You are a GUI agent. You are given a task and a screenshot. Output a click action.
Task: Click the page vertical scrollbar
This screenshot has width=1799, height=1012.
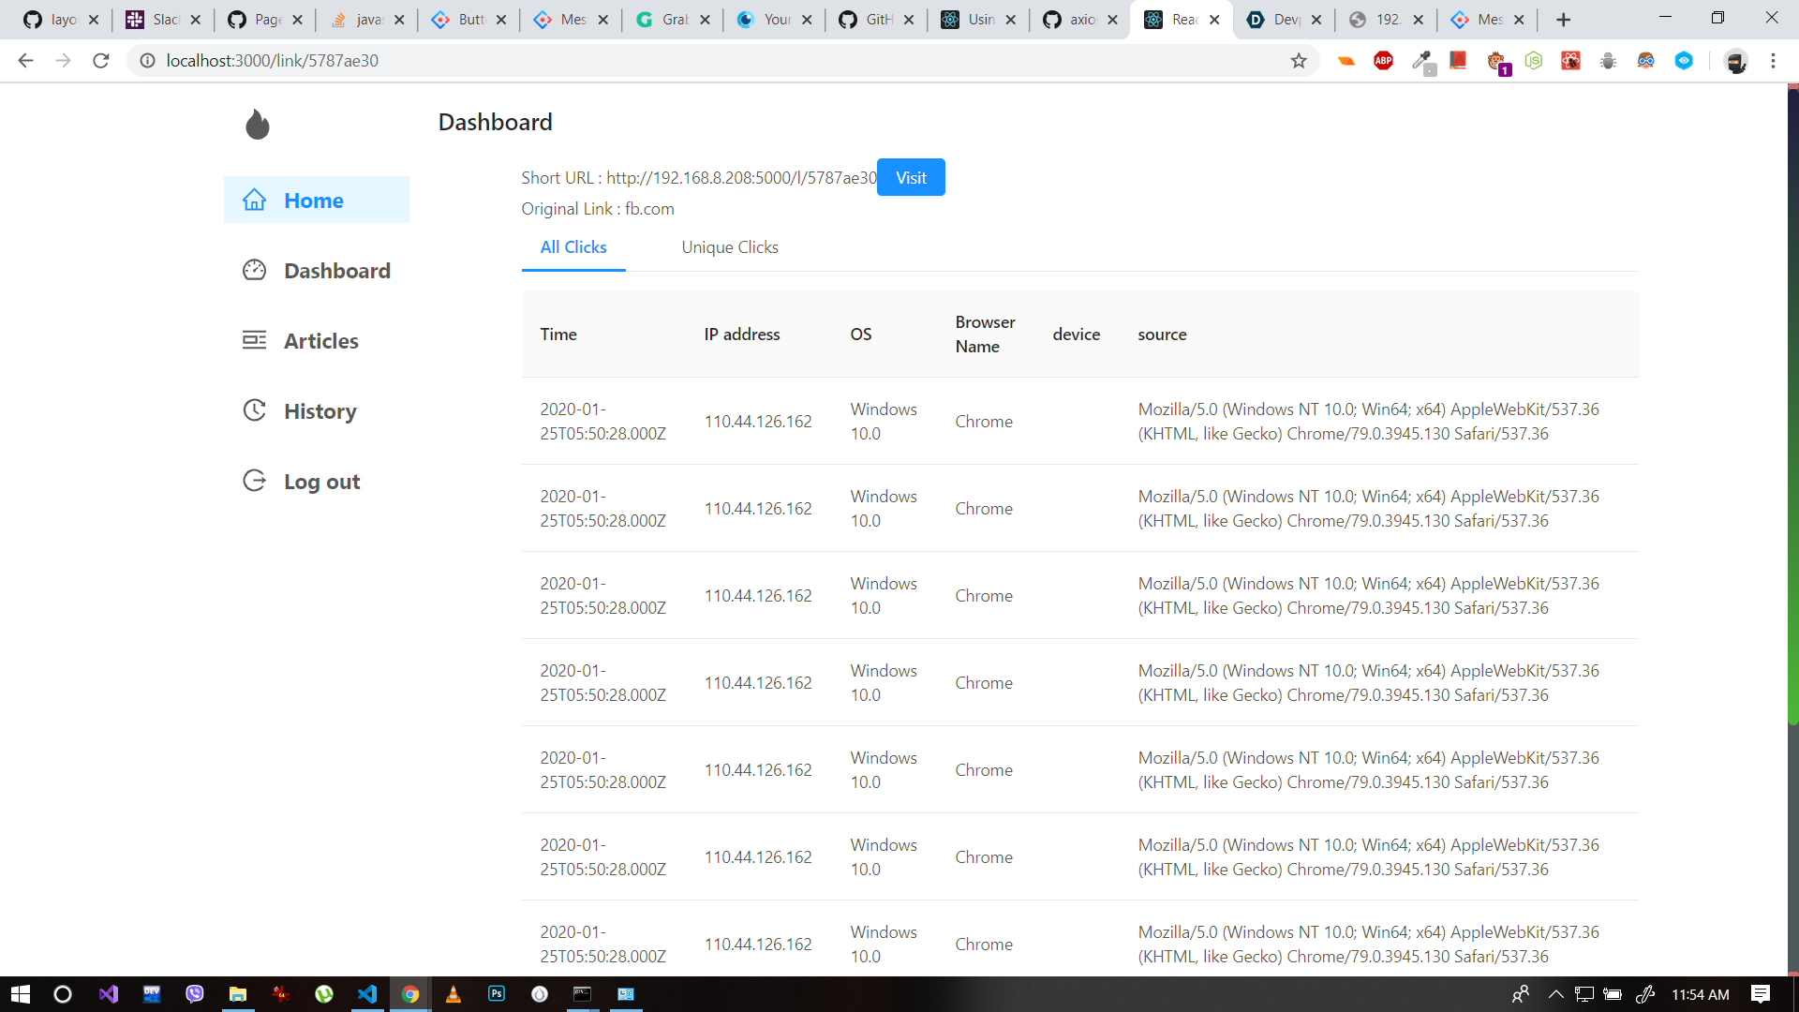tap(1792, 403)
